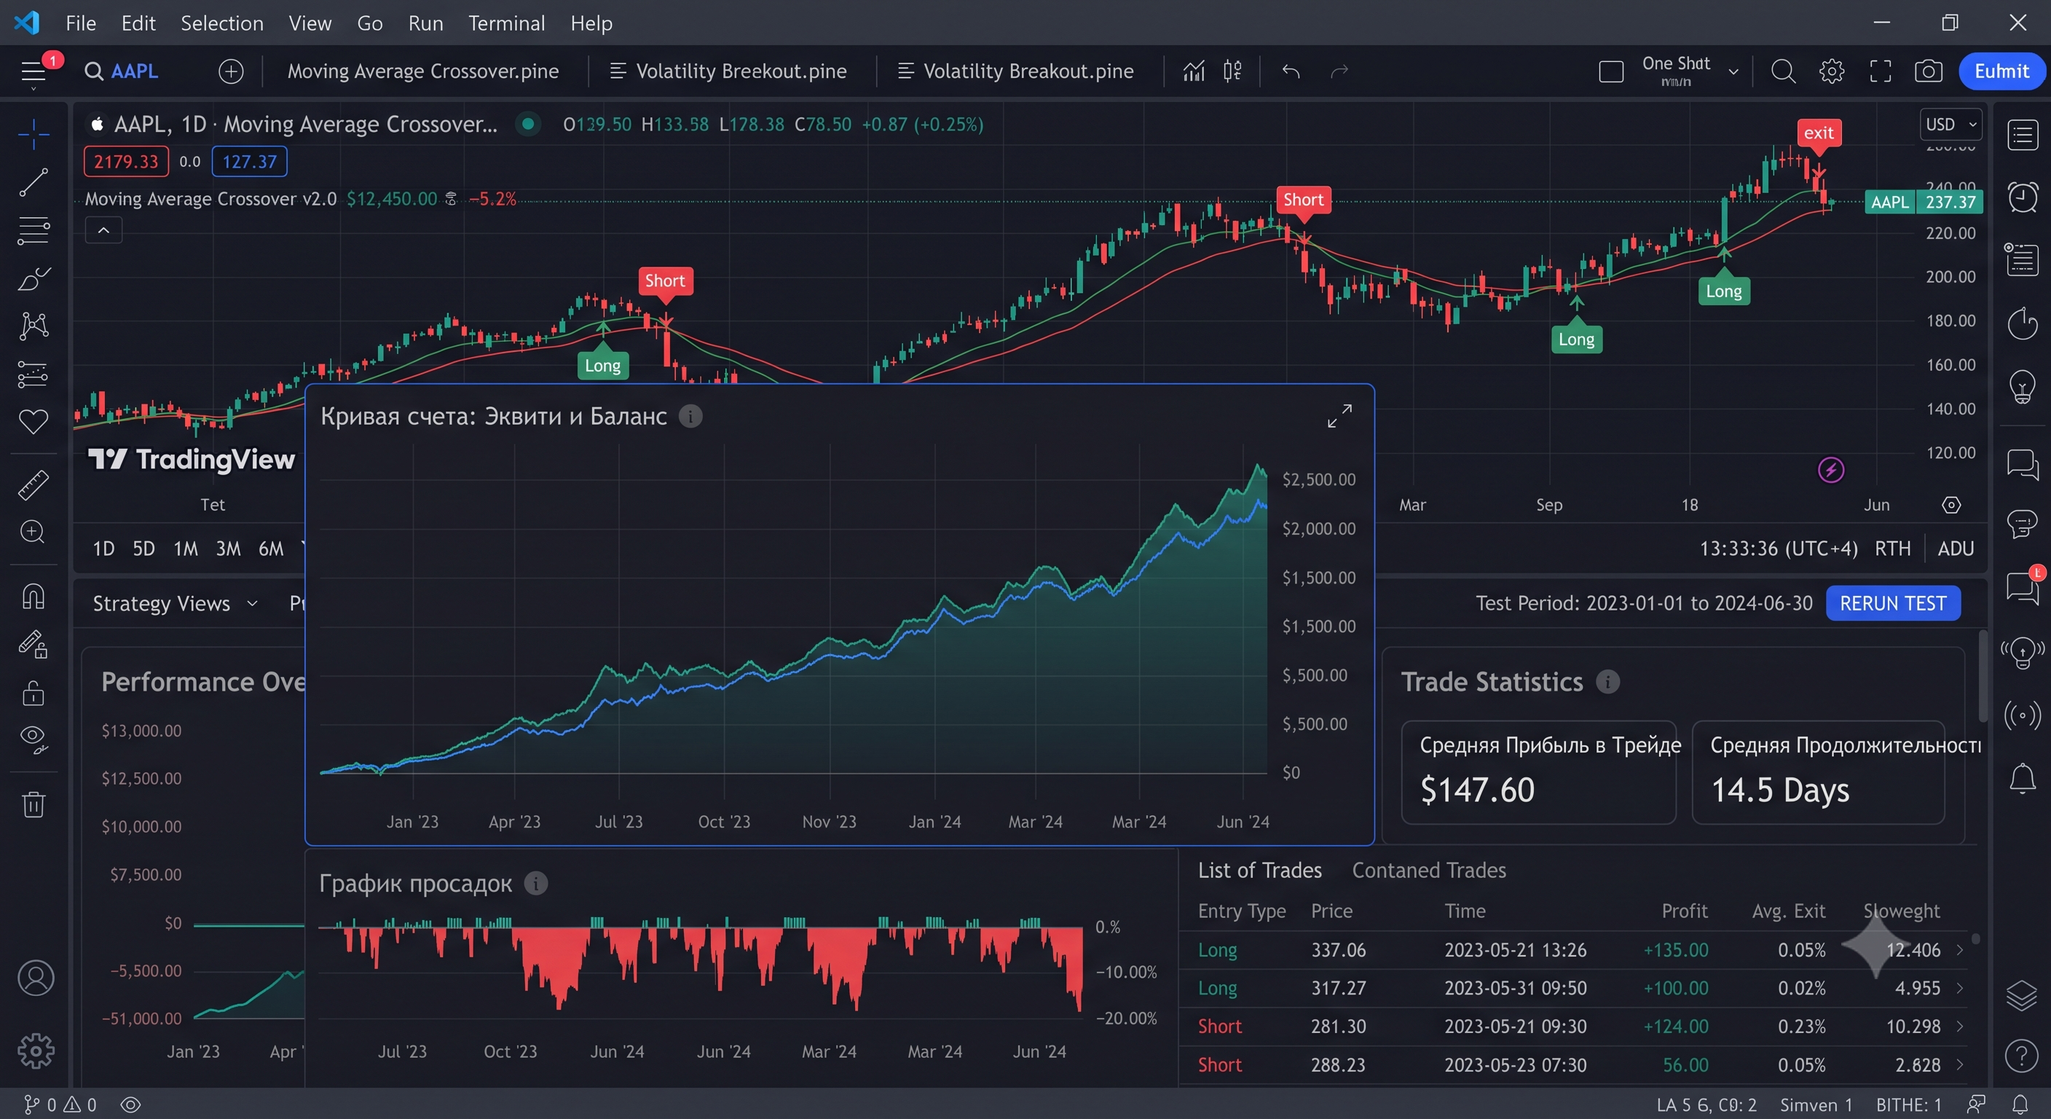Open alerts clock icon in right sidebar
2051x1119 pixels.
pos(2023,197)
